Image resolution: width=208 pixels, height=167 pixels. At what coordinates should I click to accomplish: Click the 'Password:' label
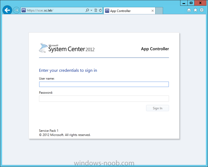pos(46,93)
